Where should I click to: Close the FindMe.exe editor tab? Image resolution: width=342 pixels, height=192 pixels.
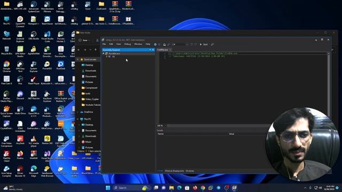[170, 50]
